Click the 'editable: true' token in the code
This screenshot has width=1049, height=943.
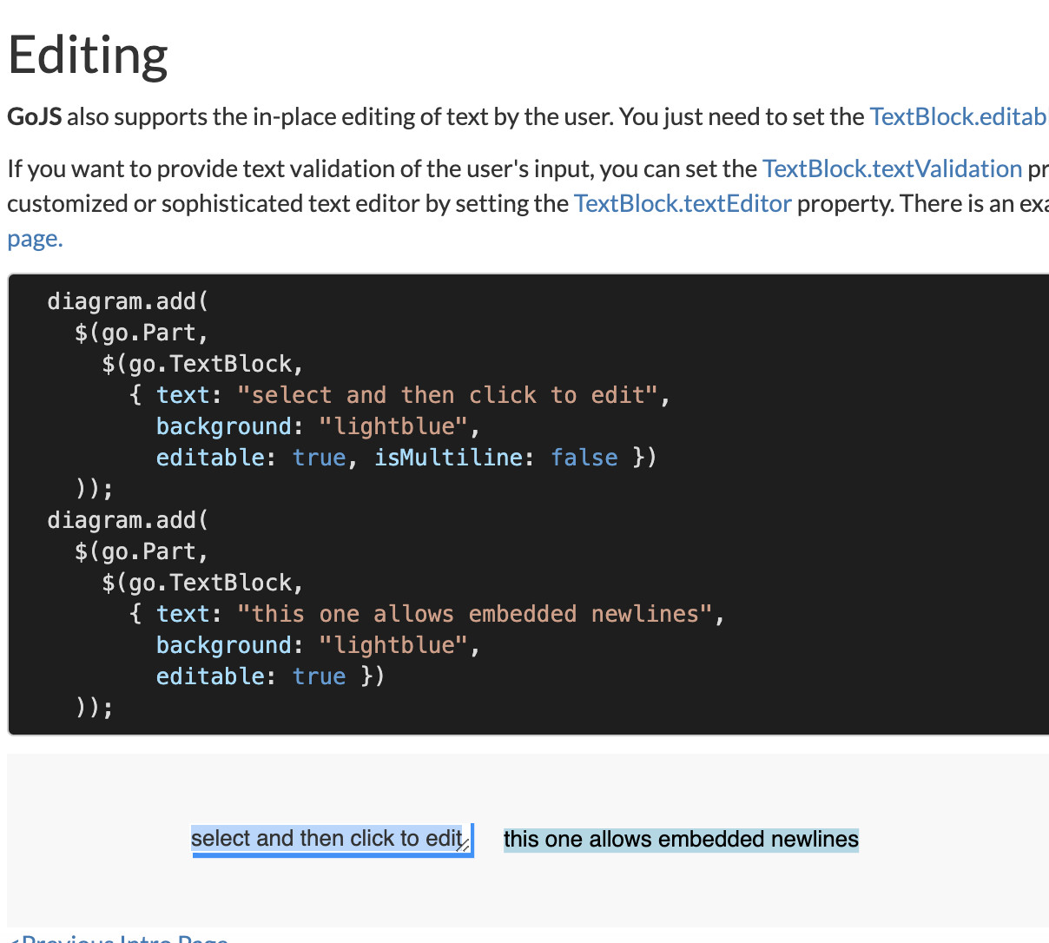tap(250, 458)
